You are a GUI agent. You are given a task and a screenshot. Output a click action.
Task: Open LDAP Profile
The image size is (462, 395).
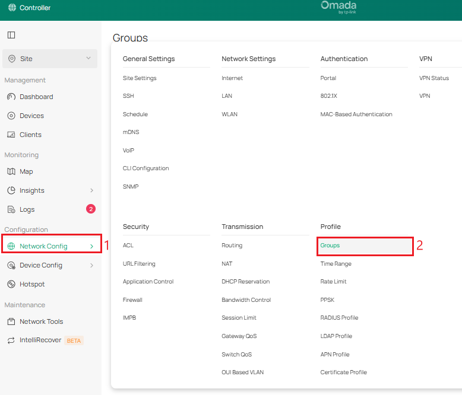click(336, 336)
